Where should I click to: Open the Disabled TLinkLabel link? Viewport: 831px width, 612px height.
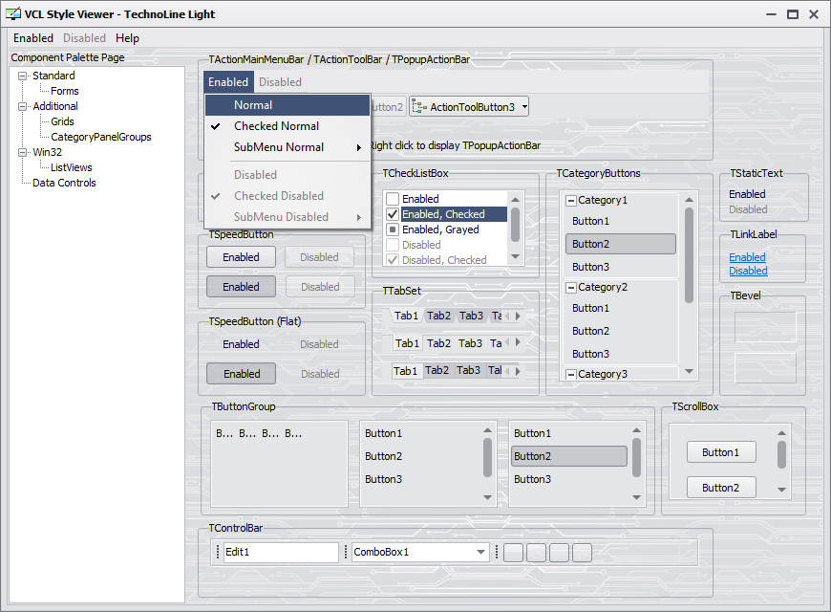748,272
